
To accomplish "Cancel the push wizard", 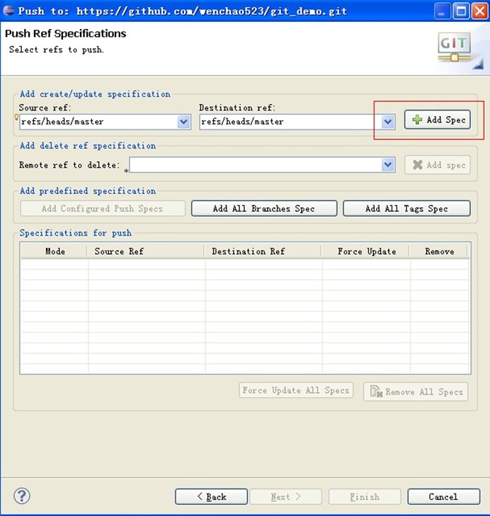I will pyautogui.click(x=443, y=496).
